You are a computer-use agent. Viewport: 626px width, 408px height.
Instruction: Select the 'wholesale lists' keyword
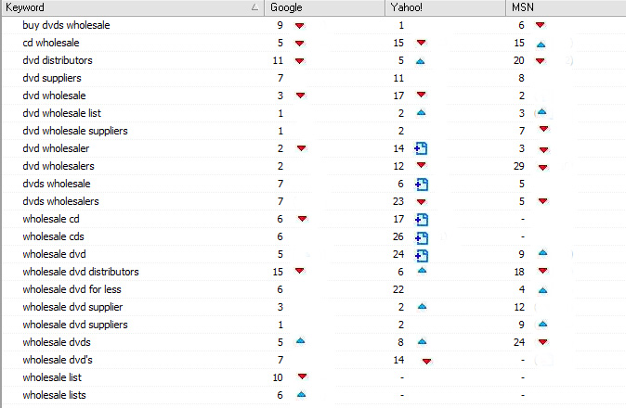coord(54,395)
